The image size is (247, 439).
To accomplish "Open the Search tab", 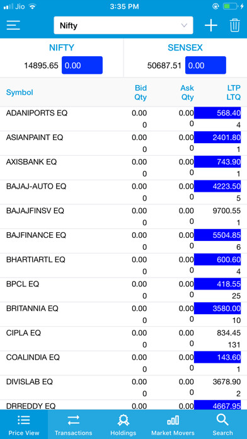I will [x=222, y=424].
